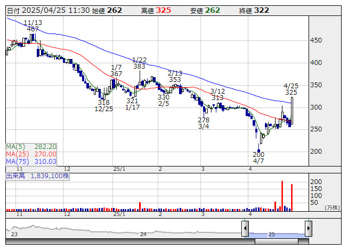Viewport: 348px width, 250px height.
Task: Click the 330 2/5 annotation
Action: pyautogui.click(x=164, y=101)
